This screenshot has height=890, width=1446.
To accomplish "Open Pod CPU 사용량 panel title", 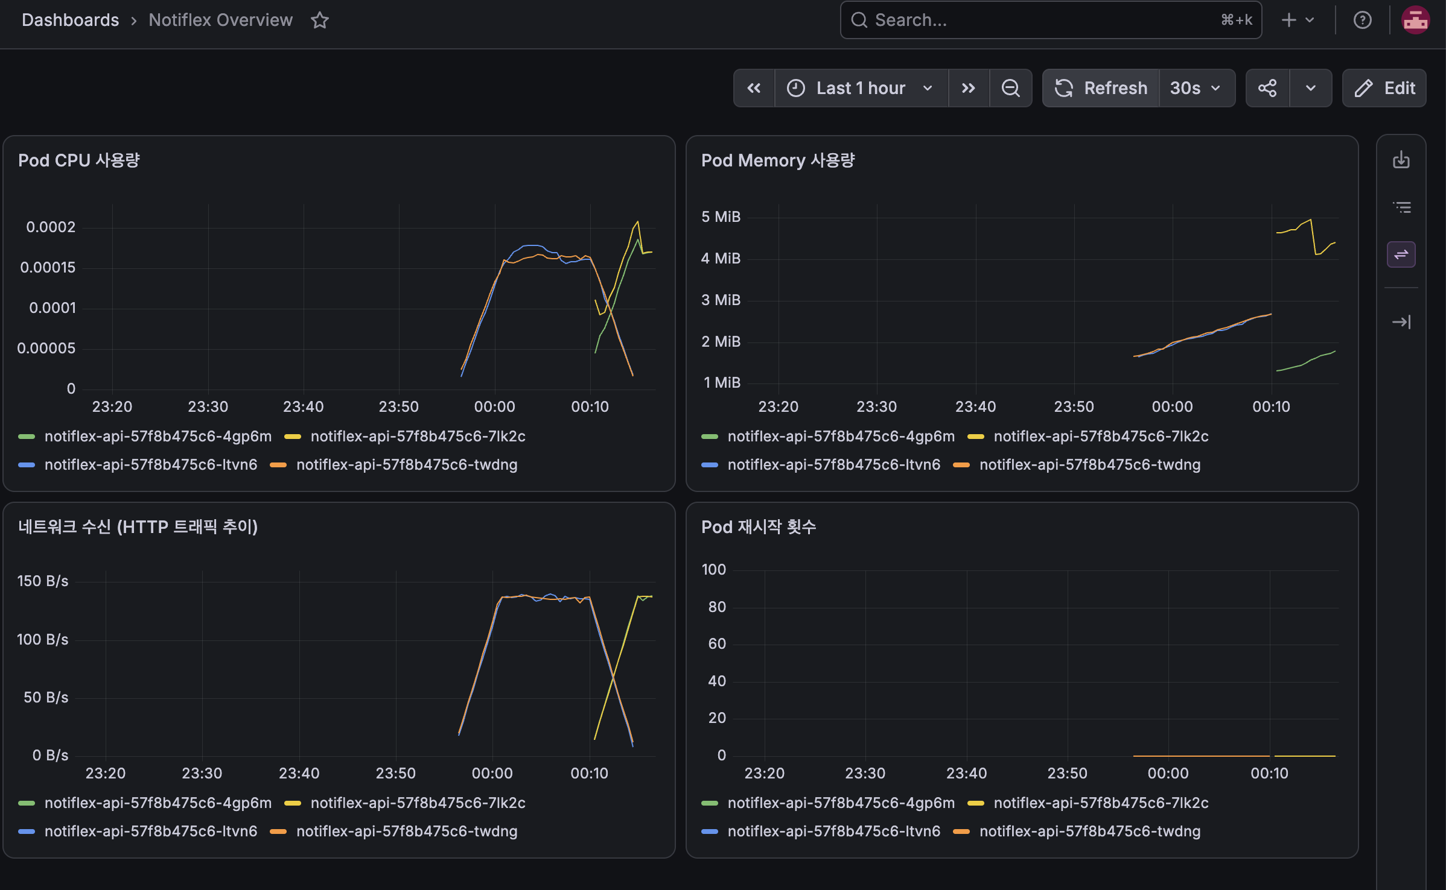I will (x=79, y=160).
